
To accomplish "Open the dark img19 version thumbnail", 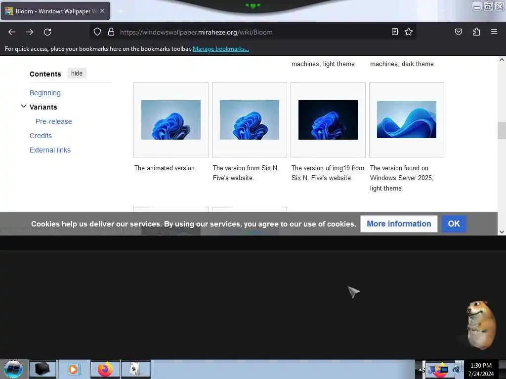I will pos(328,120).
